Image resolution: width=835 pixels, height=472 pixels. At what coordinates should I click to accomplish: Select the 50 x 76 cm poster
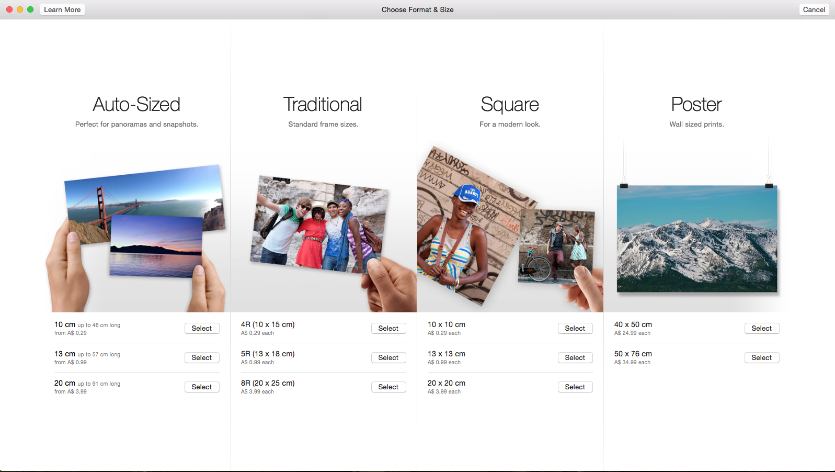click(x=761, y=357)
